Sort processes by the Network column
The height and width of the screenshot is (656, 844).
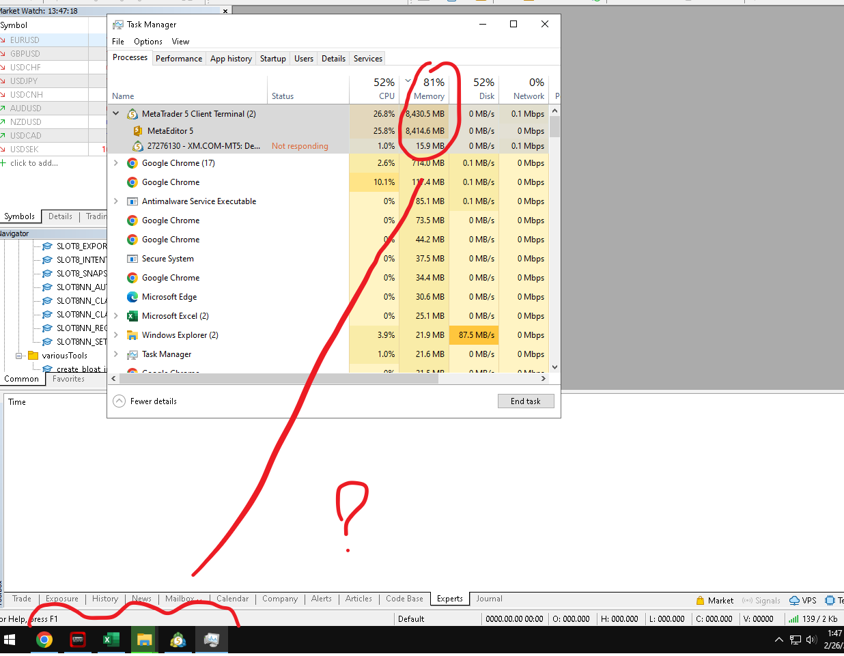pos(524,89)
